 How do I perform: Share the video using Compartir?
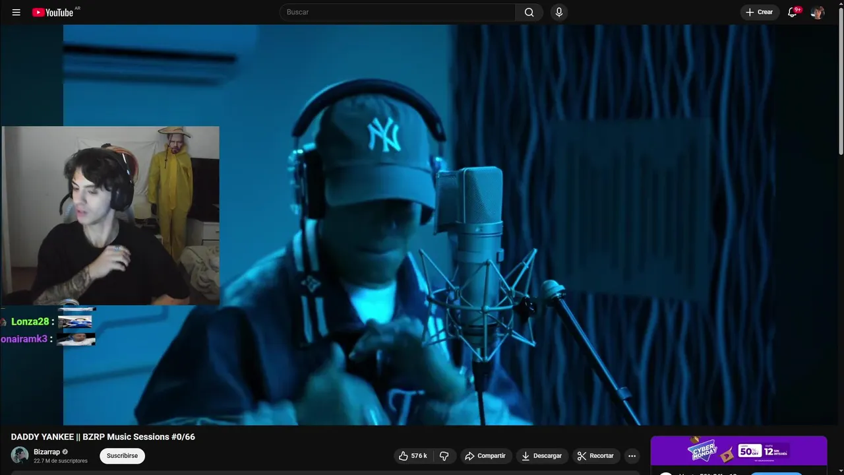tap(485, 456)
